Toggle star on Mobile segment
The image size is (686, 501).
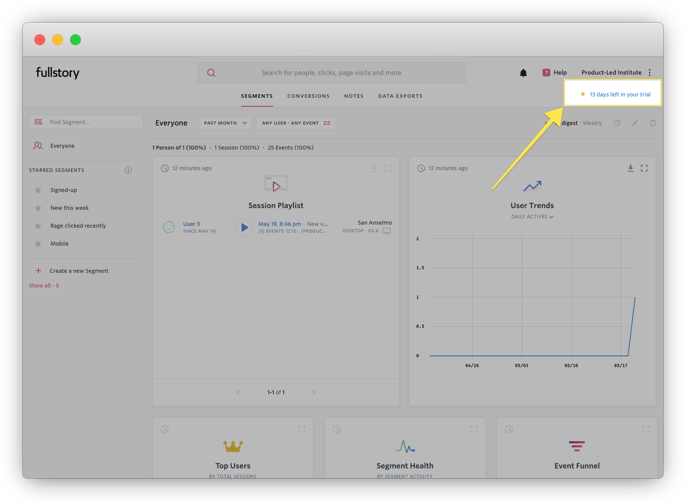[38, 244]
